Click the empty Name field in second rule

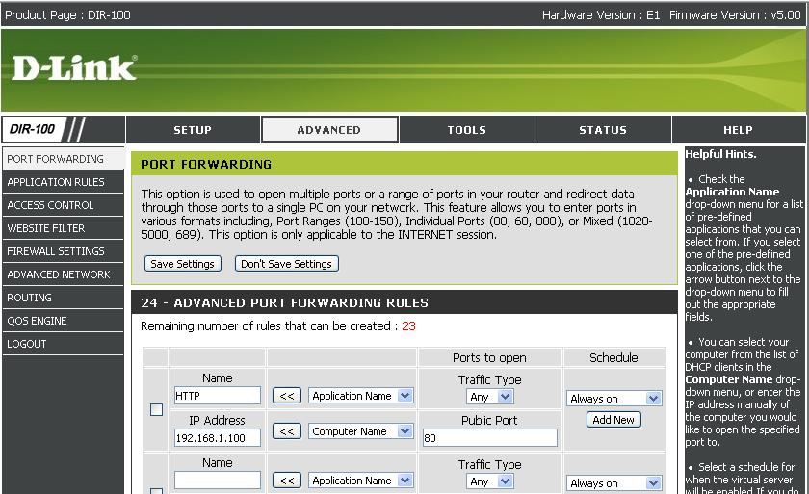point(218,481)
